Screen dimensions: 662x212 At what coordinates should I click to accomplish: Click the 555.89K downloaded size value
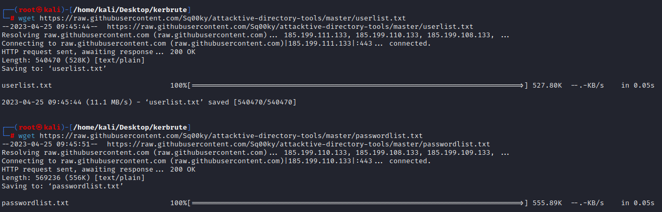click(547, 203)
